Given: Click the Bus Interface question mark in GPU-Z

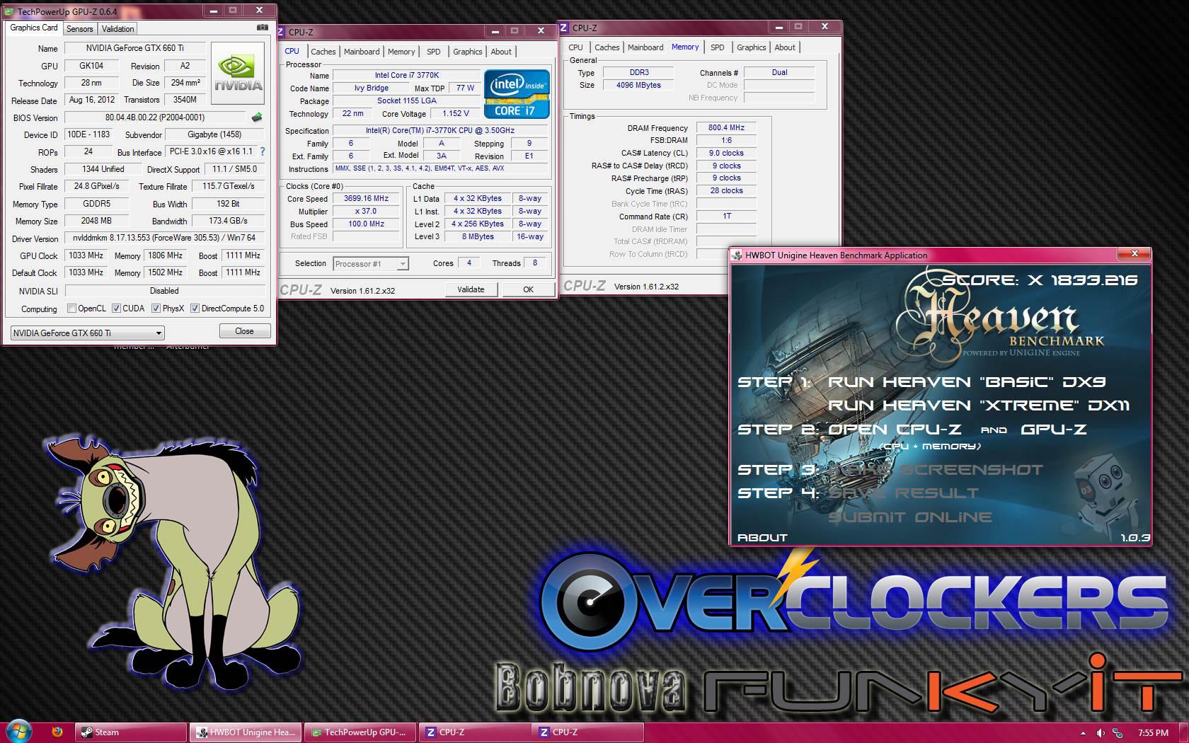Looking at the screenshot, I should (263, 151).
